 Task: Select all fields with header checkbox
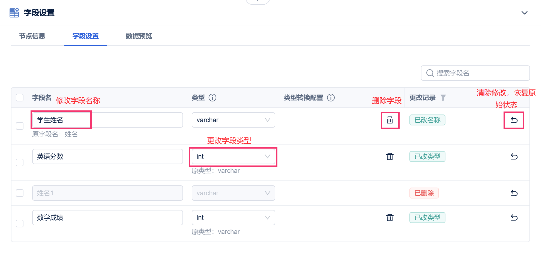coord(20,98)
